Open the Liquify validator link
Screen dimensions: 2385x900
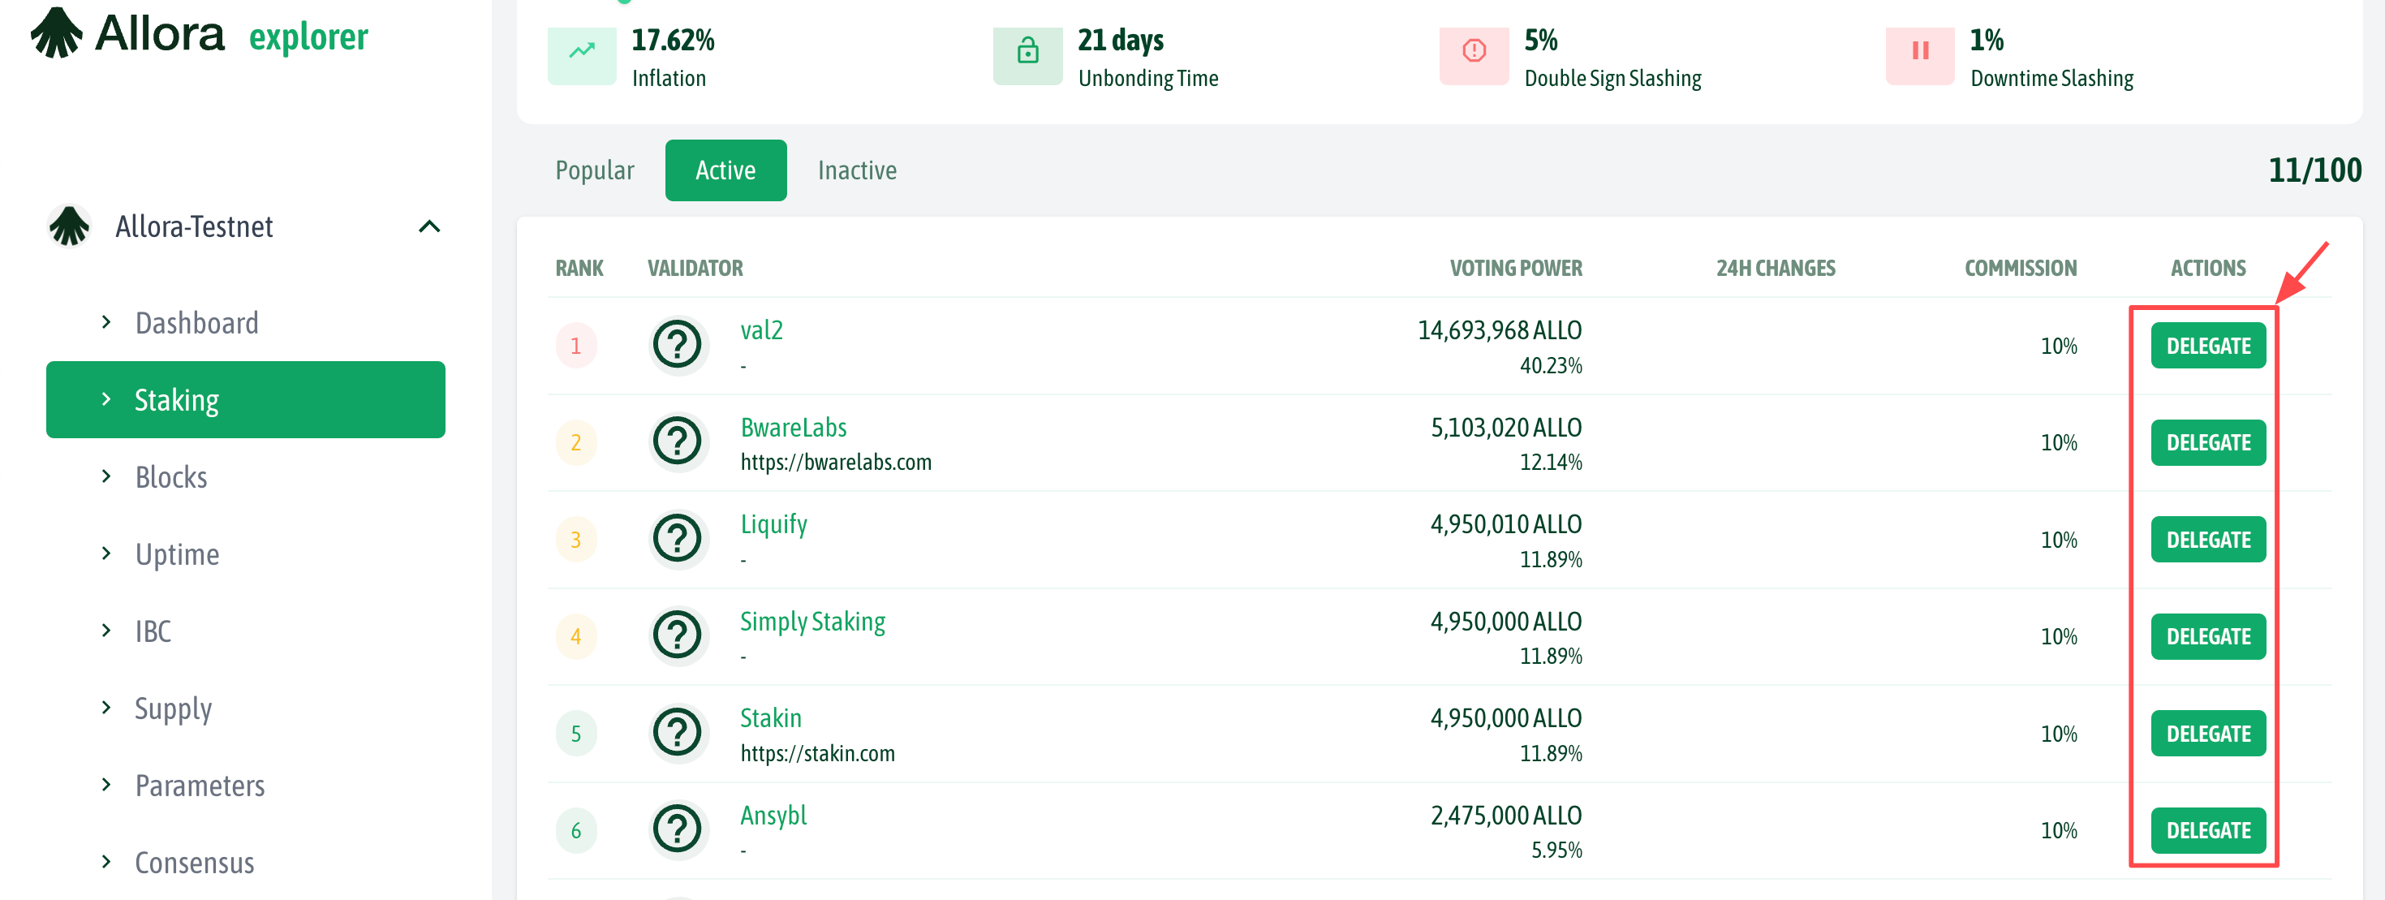773,524
